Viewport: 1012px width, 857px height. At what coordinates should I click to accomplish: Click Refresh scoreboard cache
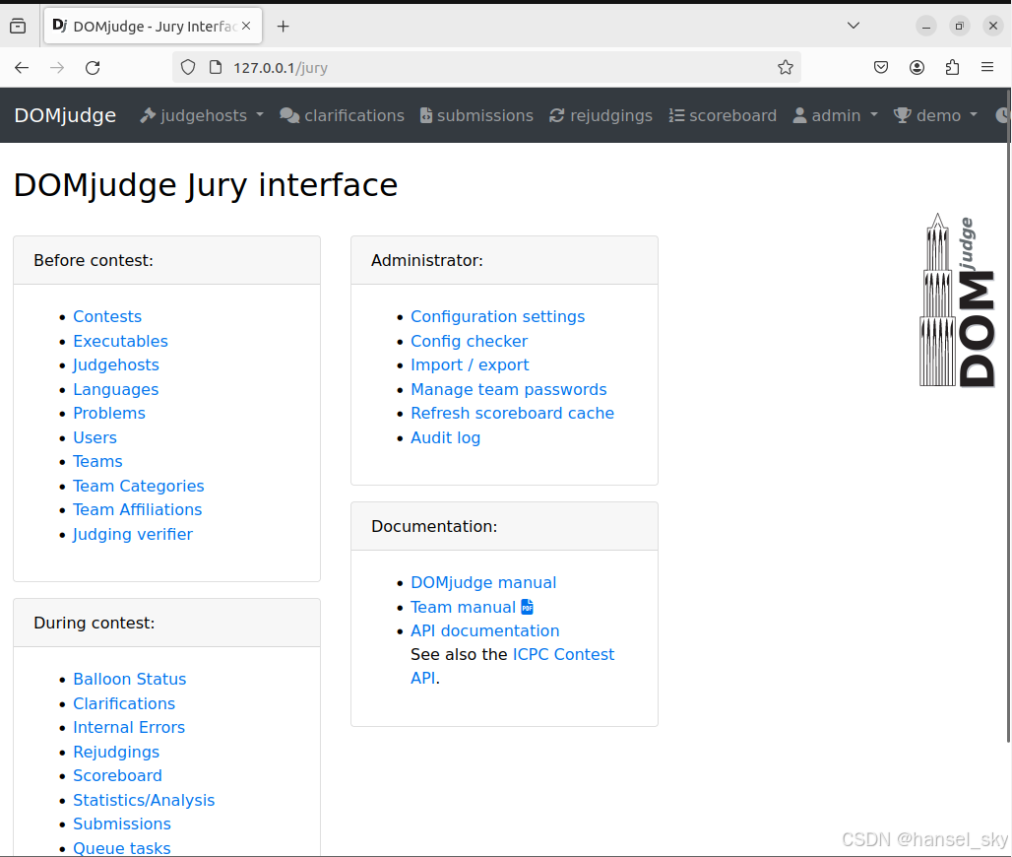click(513, 414)
